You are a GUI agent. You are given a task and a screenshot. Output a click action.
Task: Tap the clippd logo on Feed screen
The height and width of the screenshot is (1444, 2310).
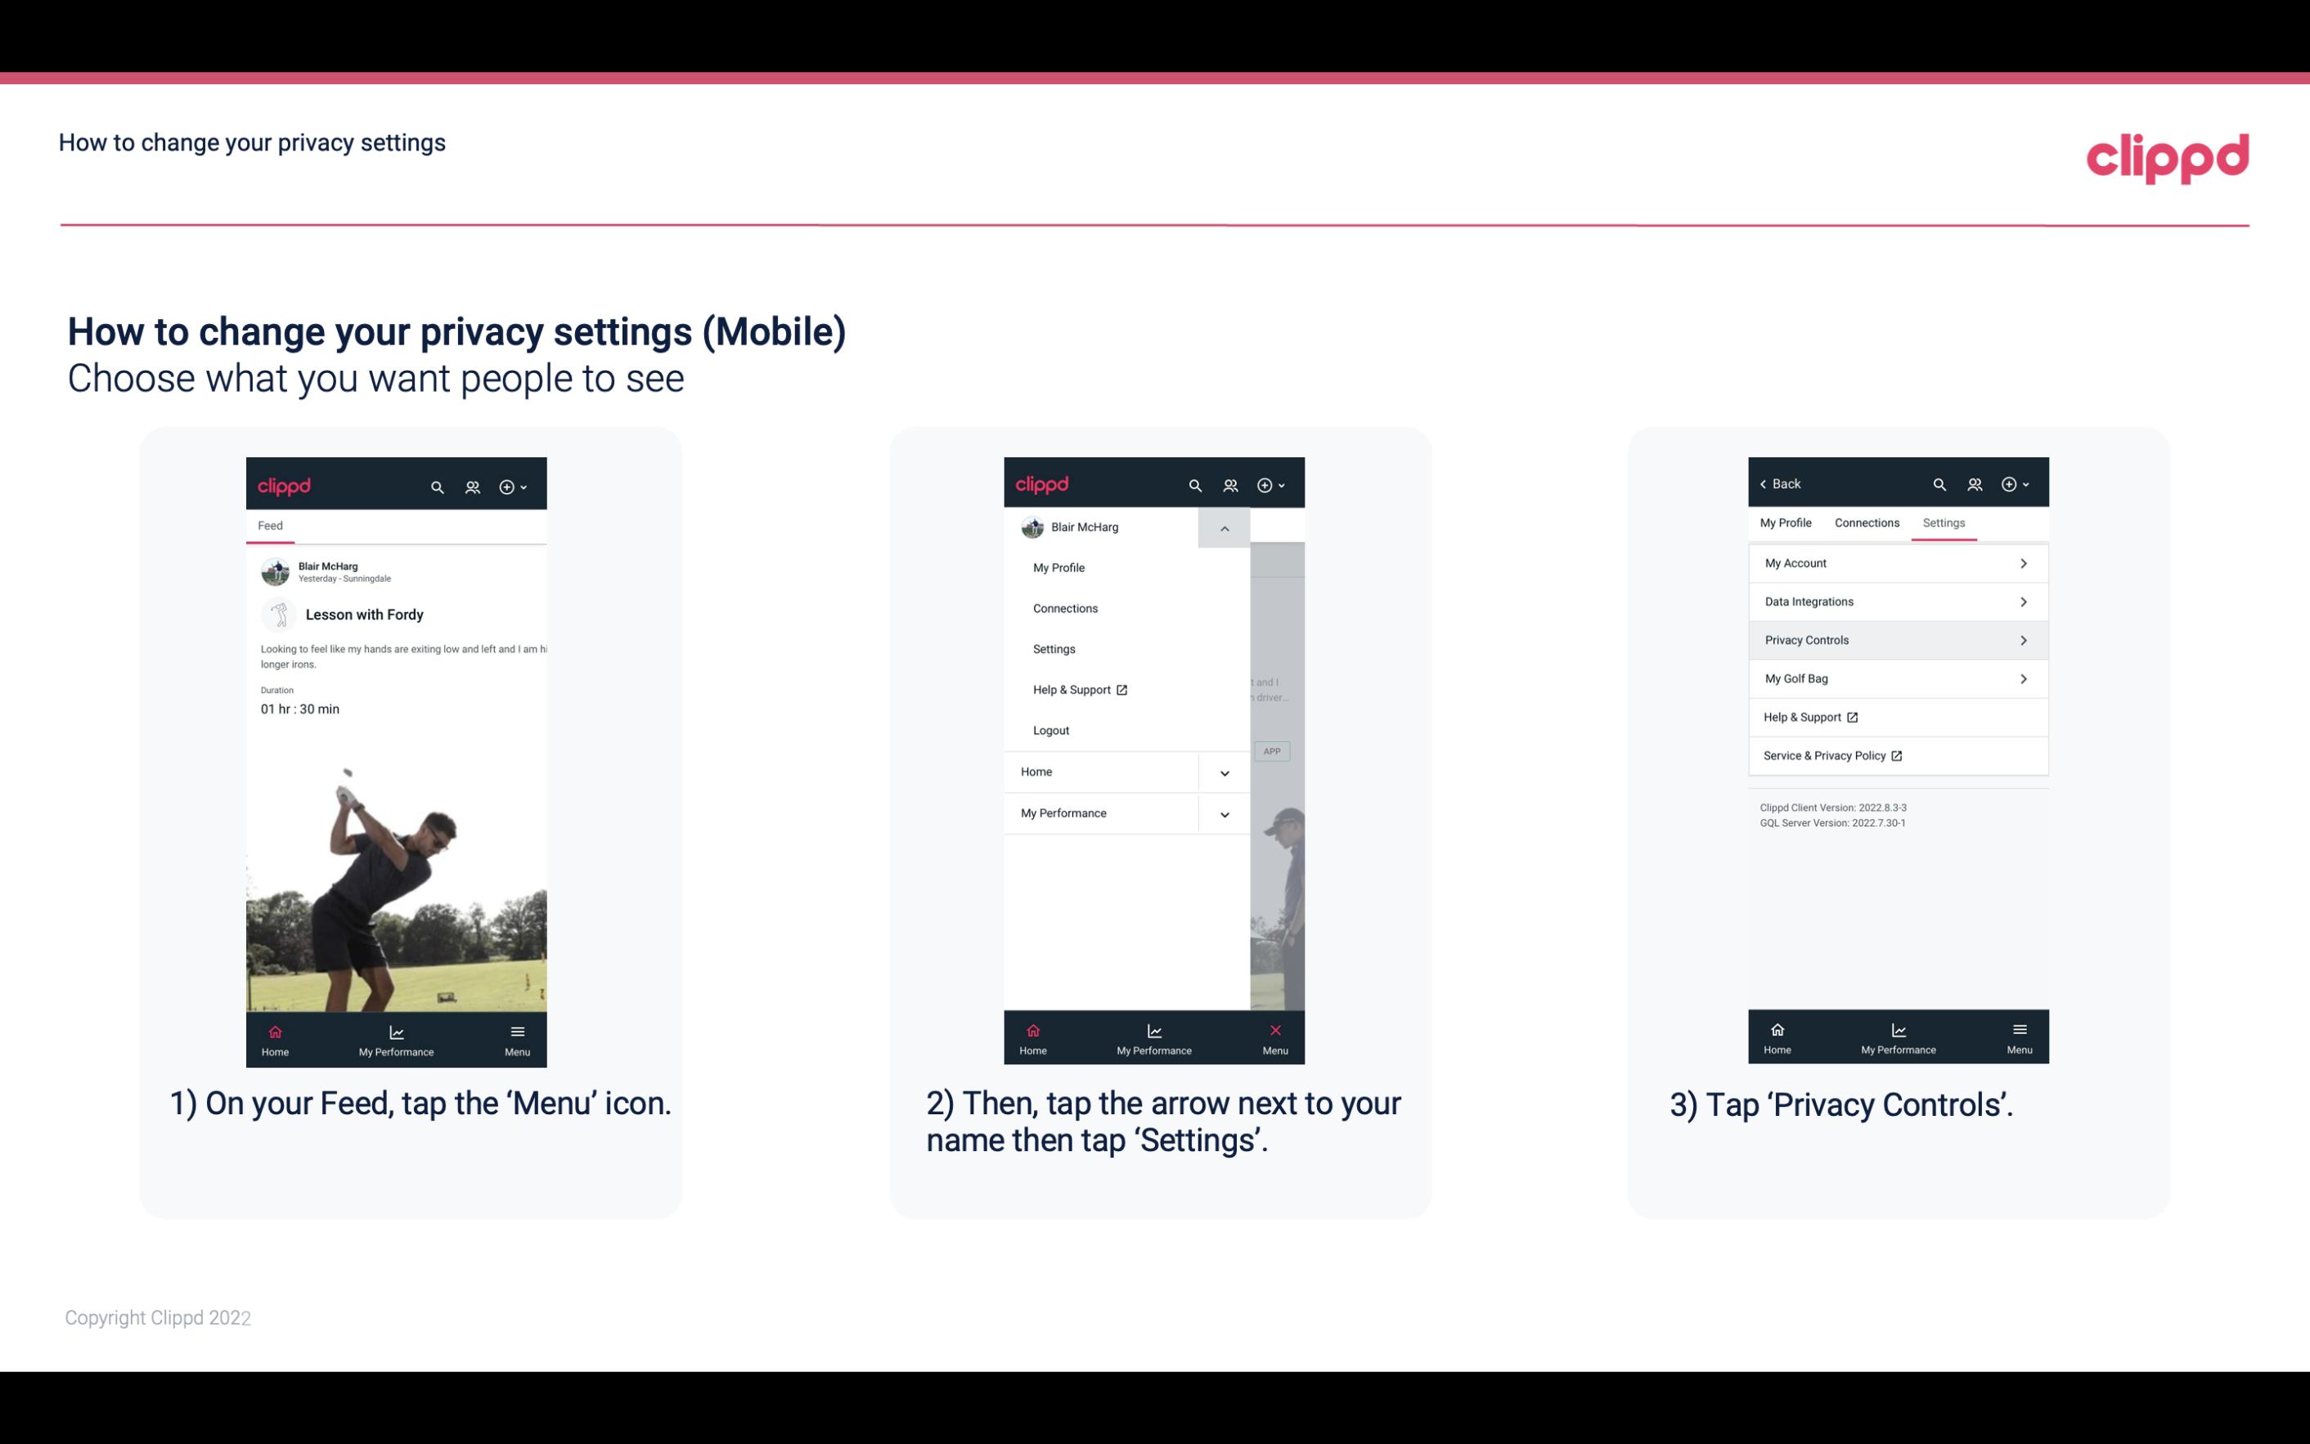285,484
